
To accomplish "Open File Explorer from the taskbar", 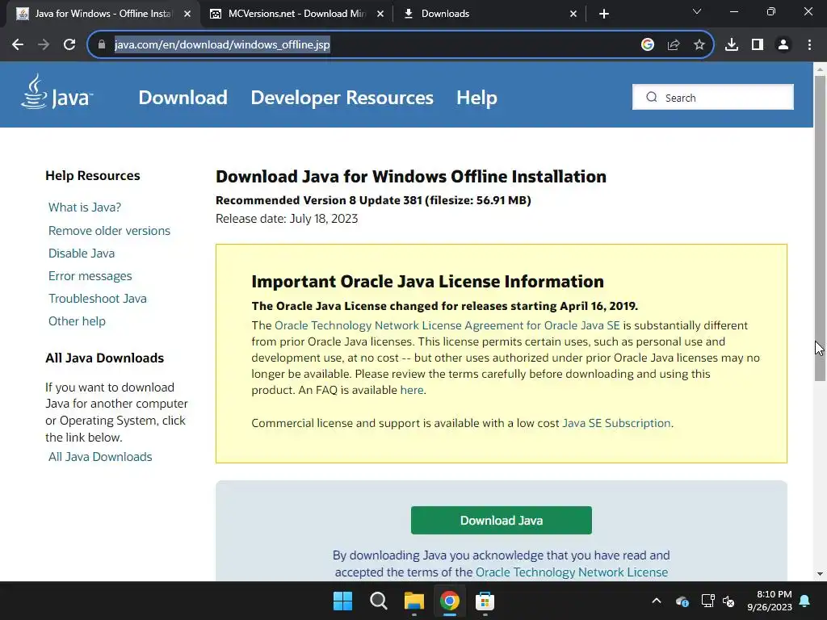I will coord(414,601).
